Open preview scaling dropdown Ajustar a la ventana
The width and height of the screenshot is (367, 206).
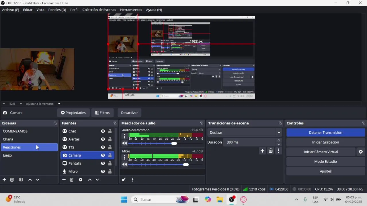(x=43, y=104)
